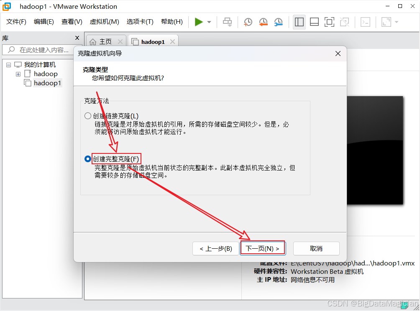Open the power options dropdown arrow
420x311 pixels.
click(x=209, y=22)
